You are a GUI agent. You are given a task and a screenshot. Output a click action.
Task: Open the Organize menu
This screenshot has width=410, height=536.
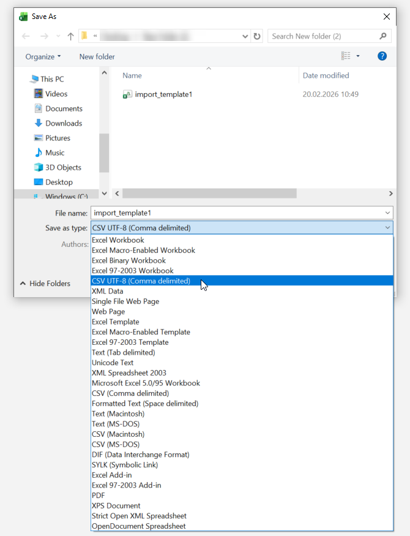[43, 57]
